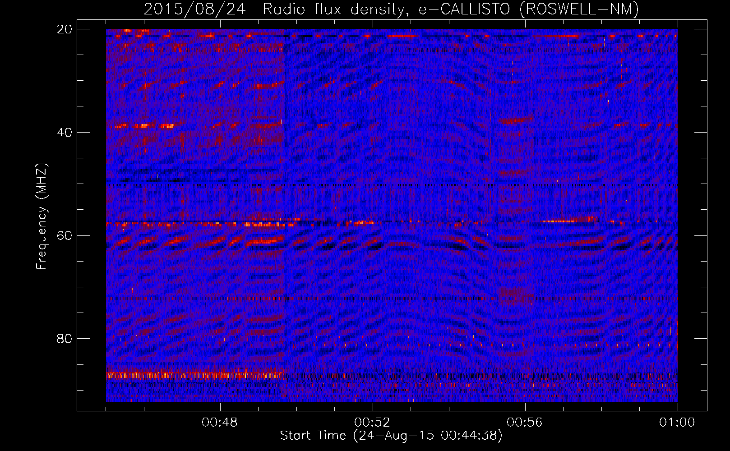Click the '20' frequency tick label
Screen dimensions: 730x451
65,29
